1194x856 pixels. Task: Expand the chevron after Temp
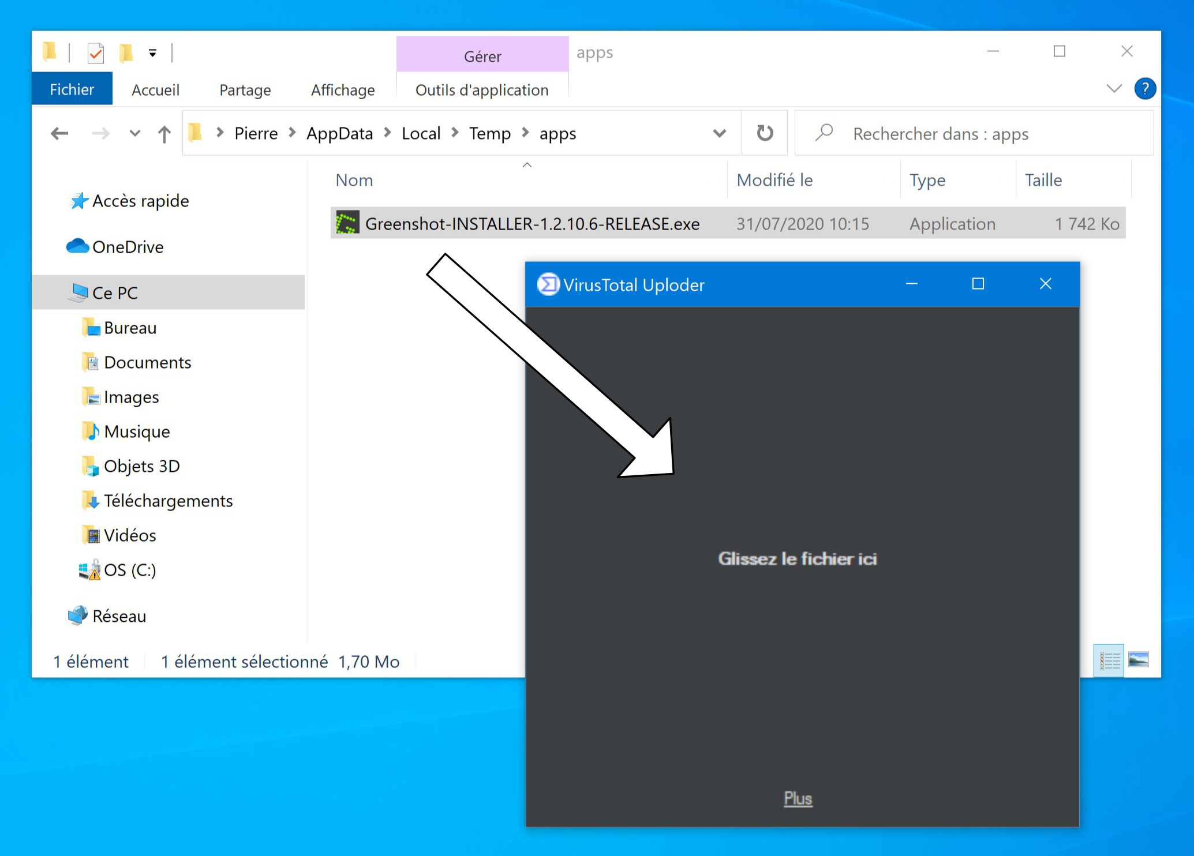coord(525,133)
